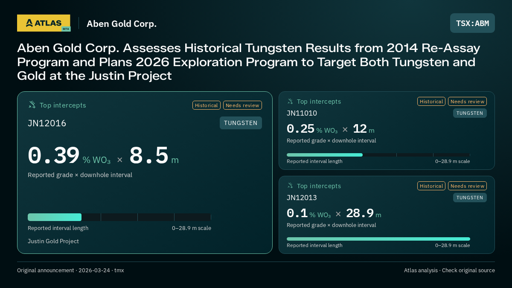Click the JN12013 hole ID

click(302, 198)
